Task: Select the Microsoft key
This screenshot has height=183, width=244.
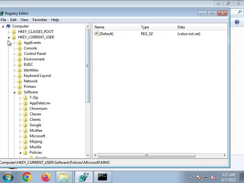Action: [x=37, y=136]
